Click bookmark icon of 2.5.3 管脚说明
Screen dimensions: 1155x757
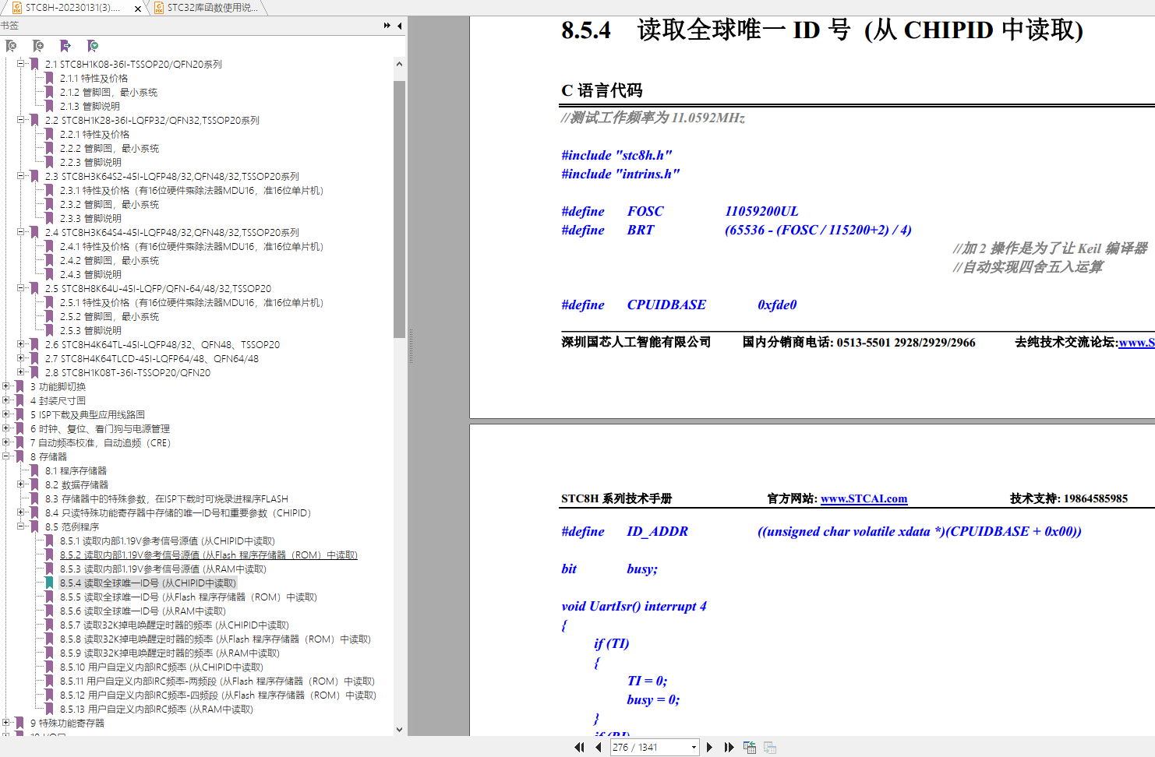[50, 330]
